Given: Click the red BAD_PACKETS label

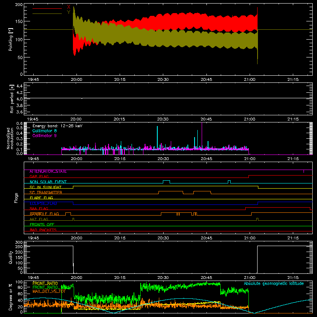Looking at the screenshot, I should 43,230.
